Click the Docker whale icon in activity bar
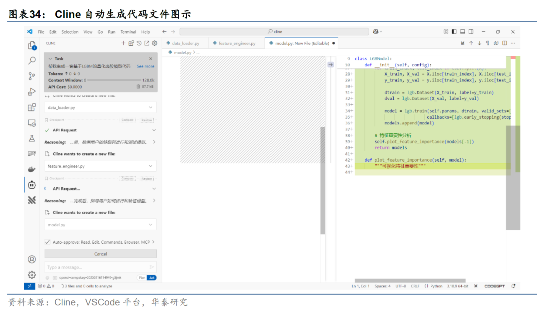 (32, 169)
